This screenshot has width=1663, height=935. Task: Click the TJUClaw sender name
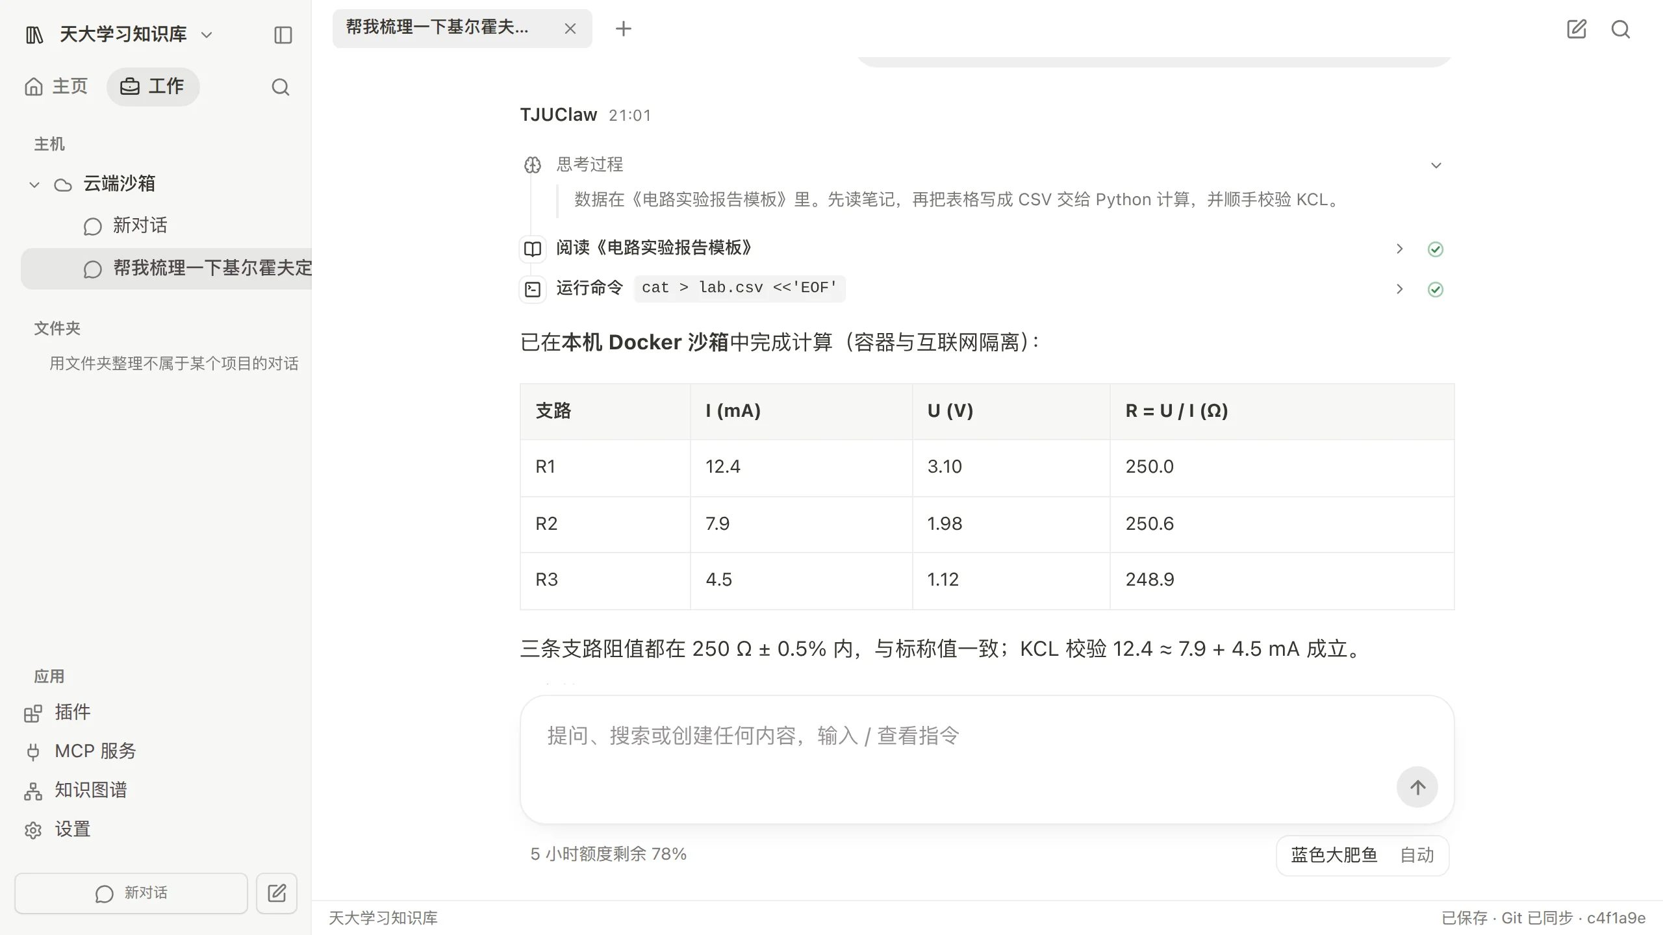(x=558, y=114)
